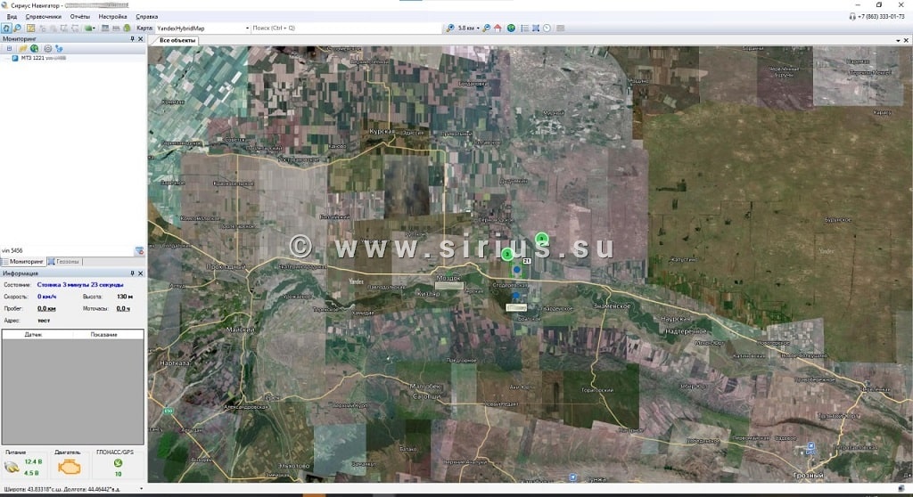The width and height of the screenshot is (913, 497).
Task: Open the 5.8 км zoom scale dropdown
Action: coord(479,29)
